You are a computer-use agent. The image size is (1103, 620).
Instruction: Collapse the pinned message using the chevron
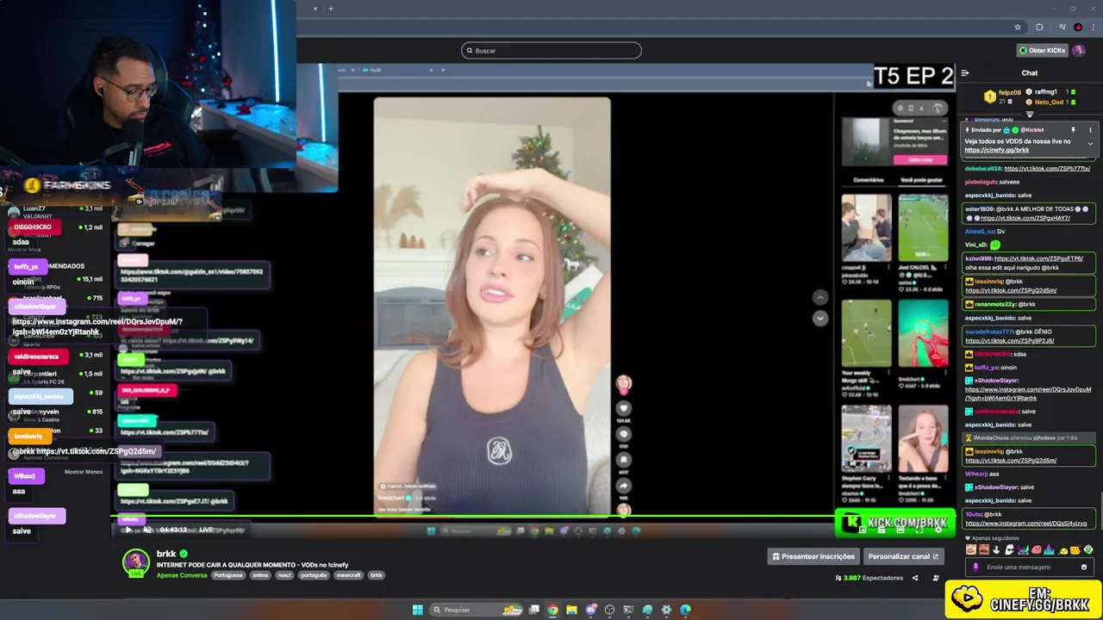pos(1090,144)
